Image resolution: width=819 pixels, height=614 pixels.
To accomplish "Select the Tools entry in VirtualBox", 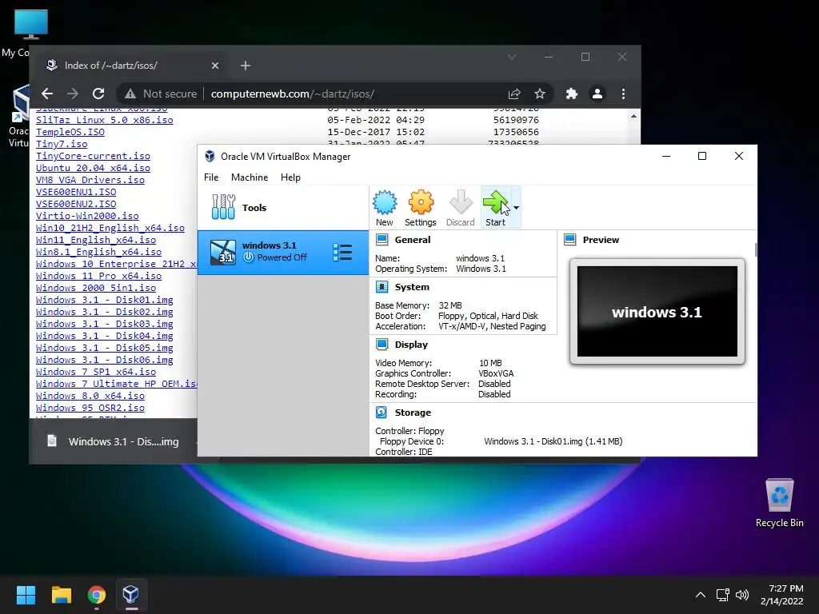I will [x=282, y=207].
